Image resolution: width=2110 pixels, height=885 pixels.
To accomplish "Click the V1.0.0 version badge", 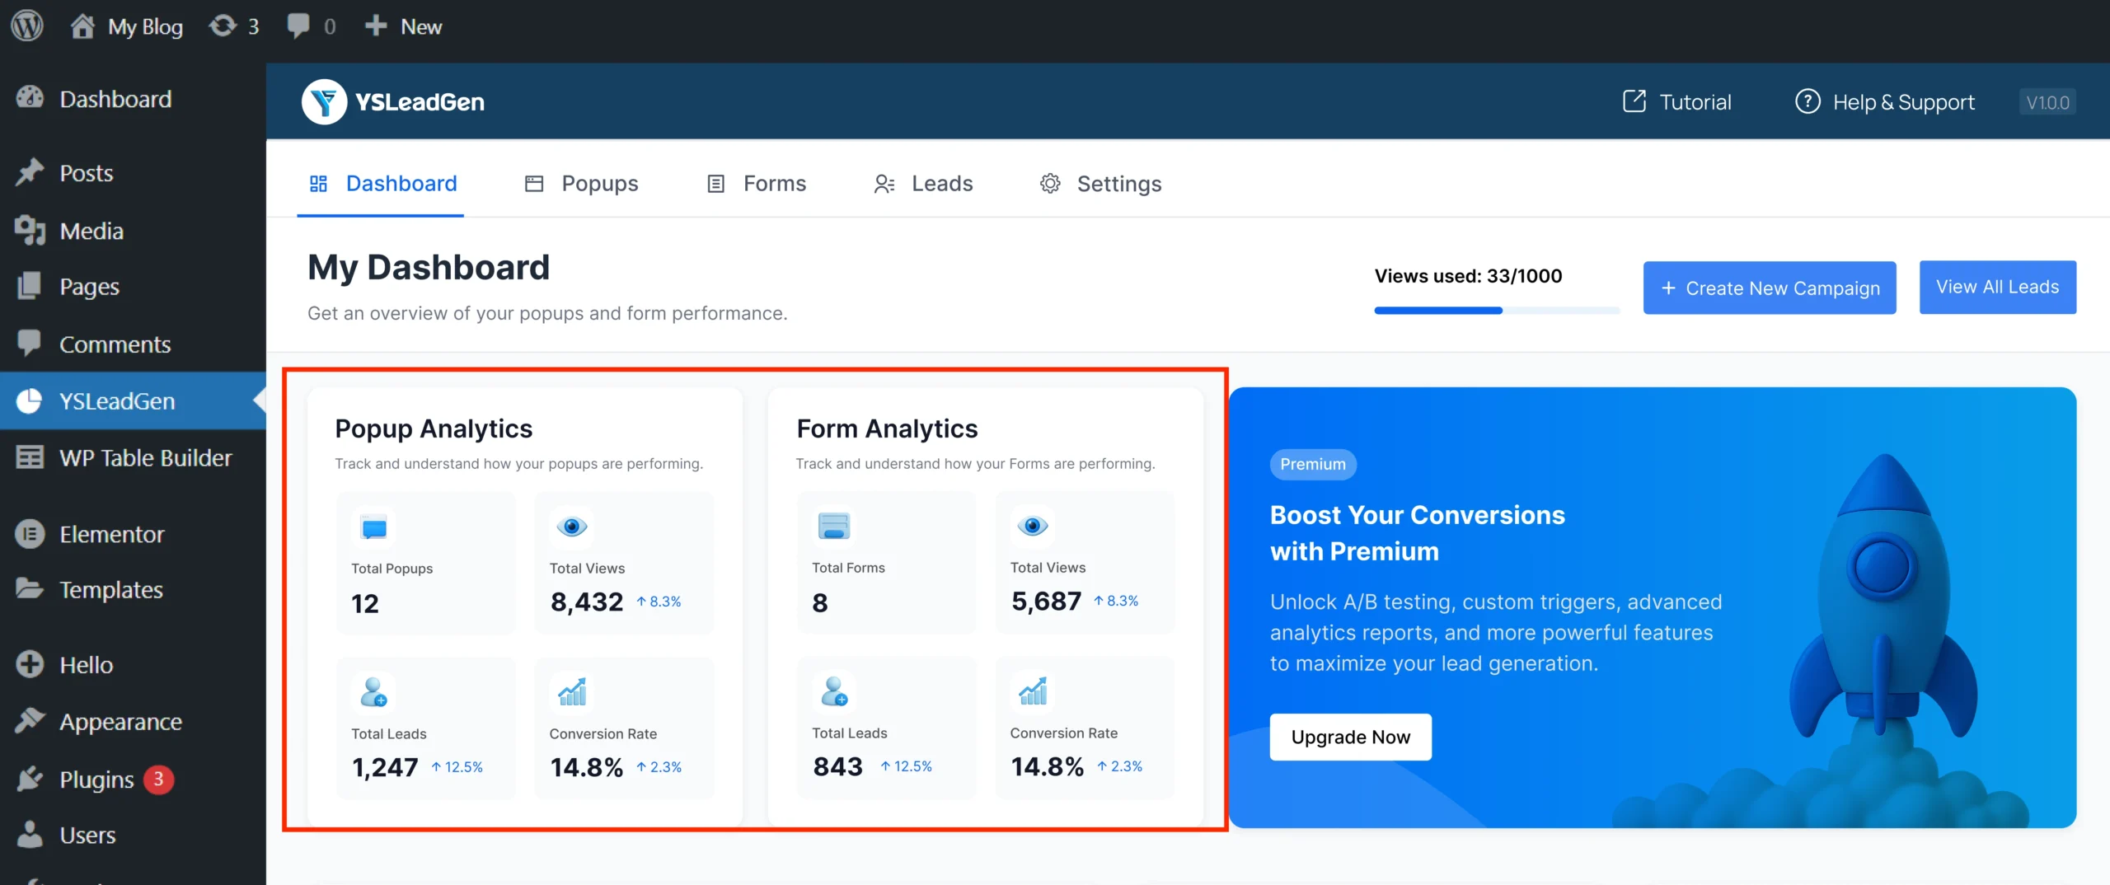I will pyautogui.click(x=2047, y=102).
